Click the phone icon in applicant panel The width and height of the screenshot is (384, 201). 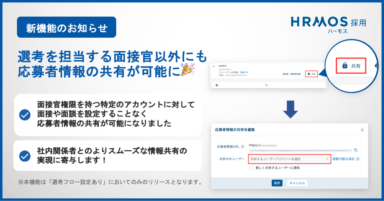(x=266, y=85)
